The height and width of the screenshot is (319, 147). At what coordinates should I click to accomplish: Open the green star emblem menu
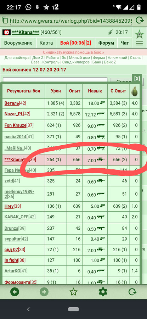[x=140, y=34]
